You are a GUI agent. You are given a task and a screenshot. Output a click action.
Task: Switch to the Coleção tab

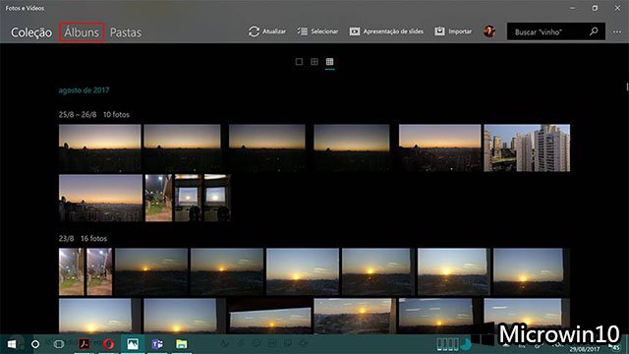[x=31, y=32]
